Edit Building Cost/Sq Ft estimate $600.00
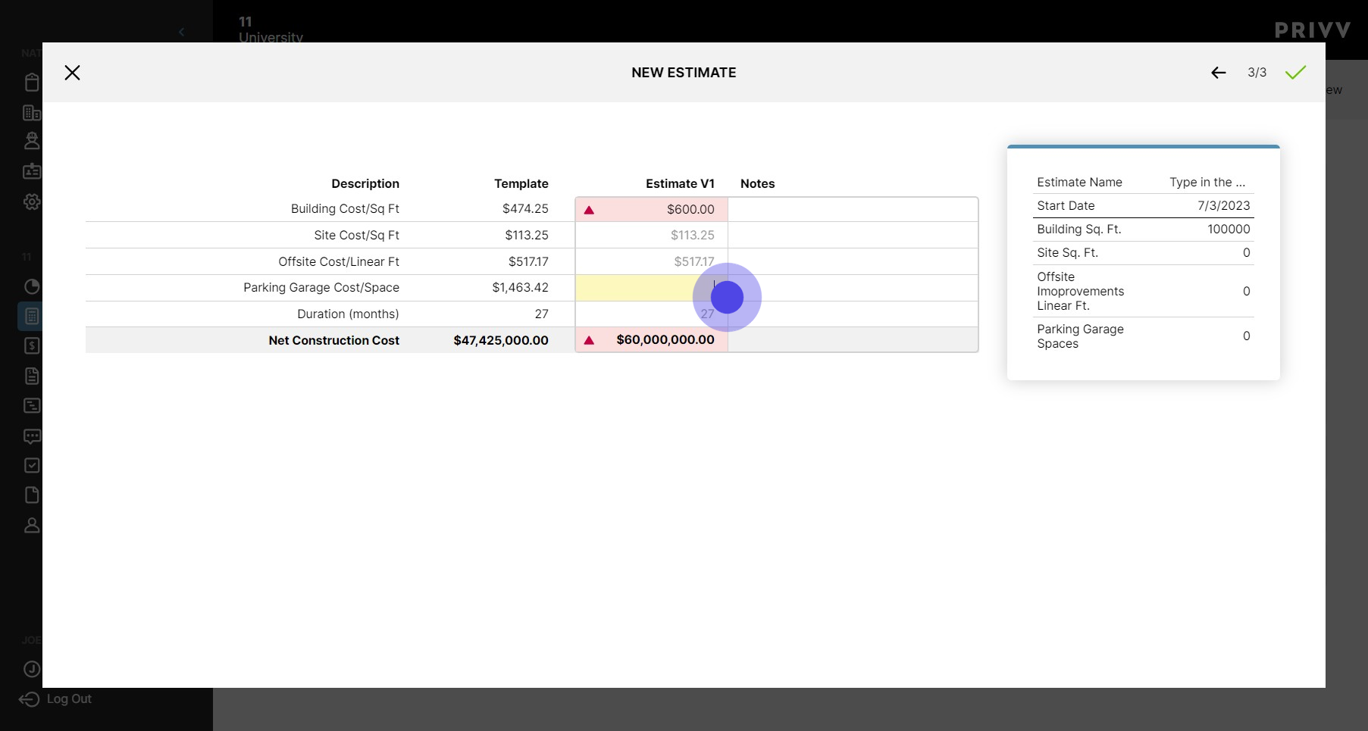Image resolution: width=1368 pixels, height=731 pixels. pyautogui.click(x=652, y=209)
